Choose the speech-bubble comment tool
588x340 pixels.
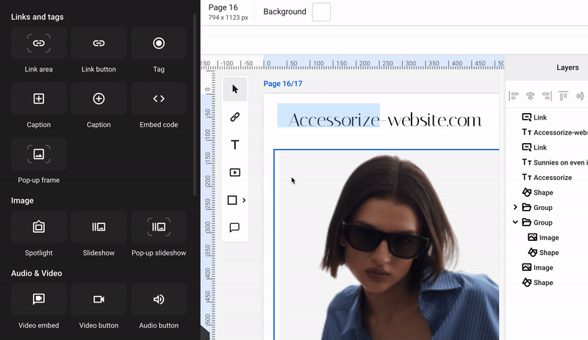[234, 228]
